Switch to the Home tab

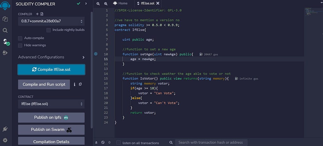120,3
